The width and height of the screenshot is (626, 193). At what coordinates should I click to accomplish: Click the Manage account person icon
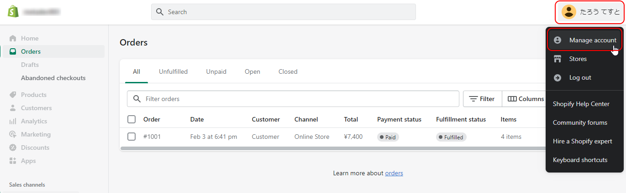(558, 40)
